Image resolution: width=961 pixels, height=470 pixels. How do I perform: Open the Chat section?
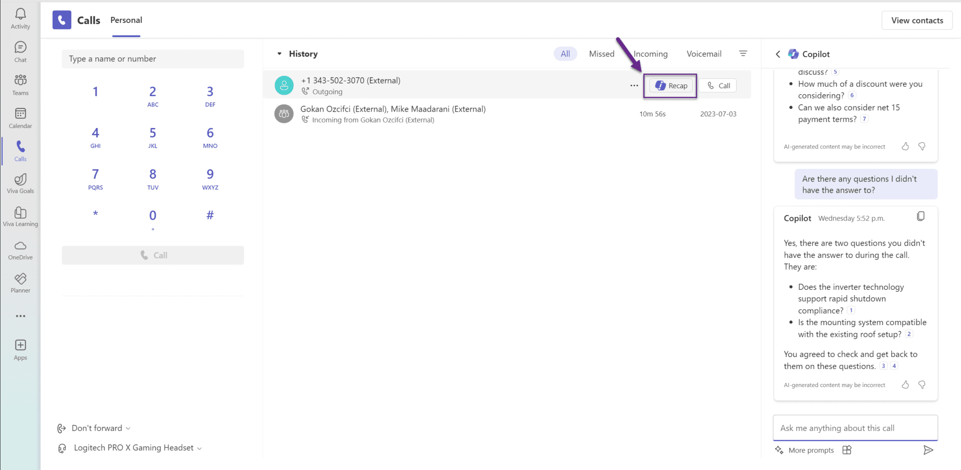click(20, 51)
